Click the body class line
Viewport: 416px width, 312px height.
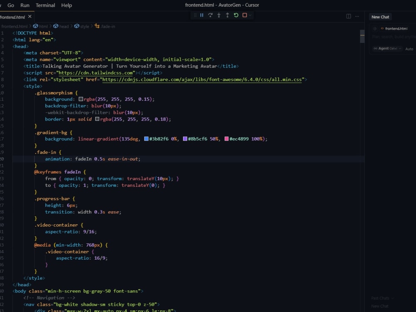tap(78, 291)
